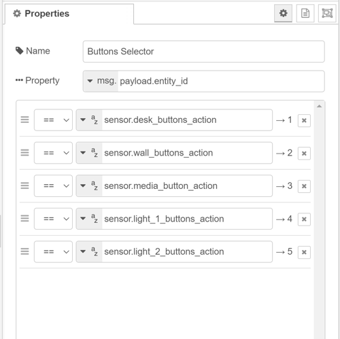Open node appearance icon
This screenshot has height=339, width=340.
point(327,14)
